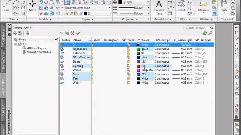Click the new group filter icon
Image resolution: width=241 pixels, height=135 pixels.
tap(20, 33)
